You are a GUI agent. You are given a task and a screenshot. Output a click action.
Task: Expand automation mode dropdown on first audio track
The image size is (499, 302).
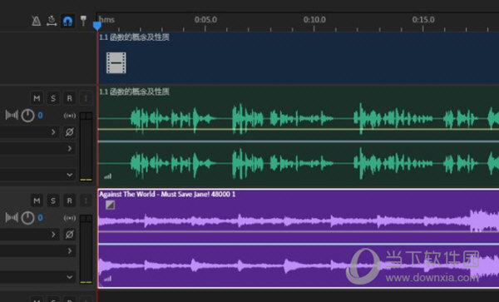coord(69,175)
